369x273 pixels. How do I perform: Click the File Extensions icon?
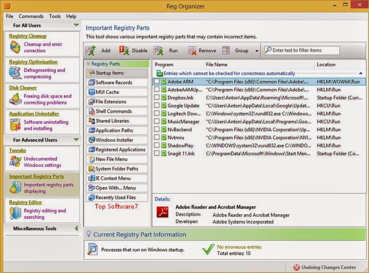[x=92, y=102]
